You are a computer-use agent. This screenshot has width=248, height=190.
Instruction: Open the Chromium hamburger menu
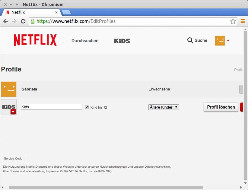tap(243, 21)
